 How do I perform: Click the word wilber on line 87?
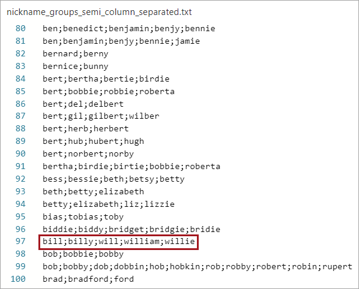[144, 116]
